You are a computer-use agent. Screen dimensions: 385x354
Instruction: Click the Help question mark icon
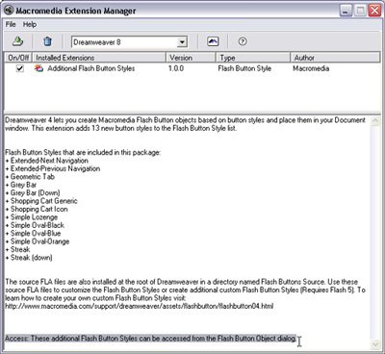[x=243, y=41]
